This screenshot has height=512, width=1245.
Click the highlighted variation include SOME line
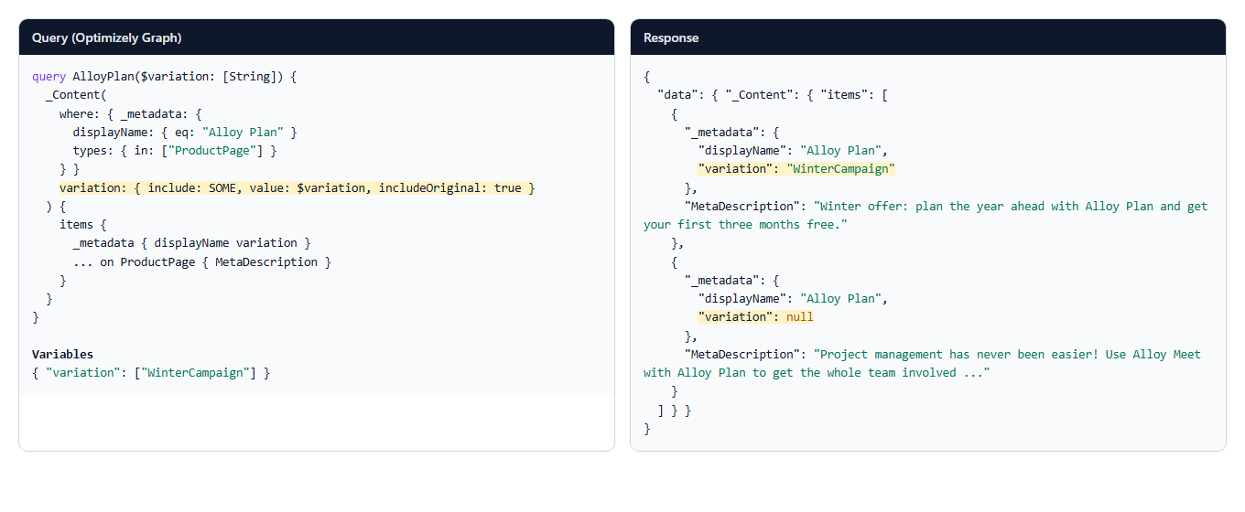tap(297, 187)
